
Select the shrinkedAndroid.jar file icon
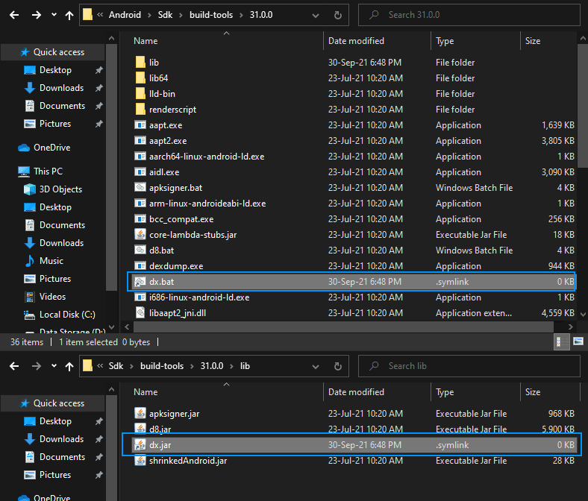(x=140, y=461)
